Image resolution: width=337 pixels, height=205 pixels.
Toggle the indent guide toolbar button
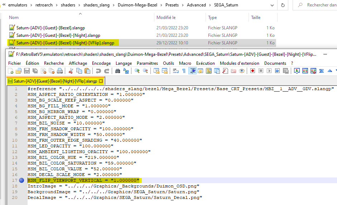[193, 71]
